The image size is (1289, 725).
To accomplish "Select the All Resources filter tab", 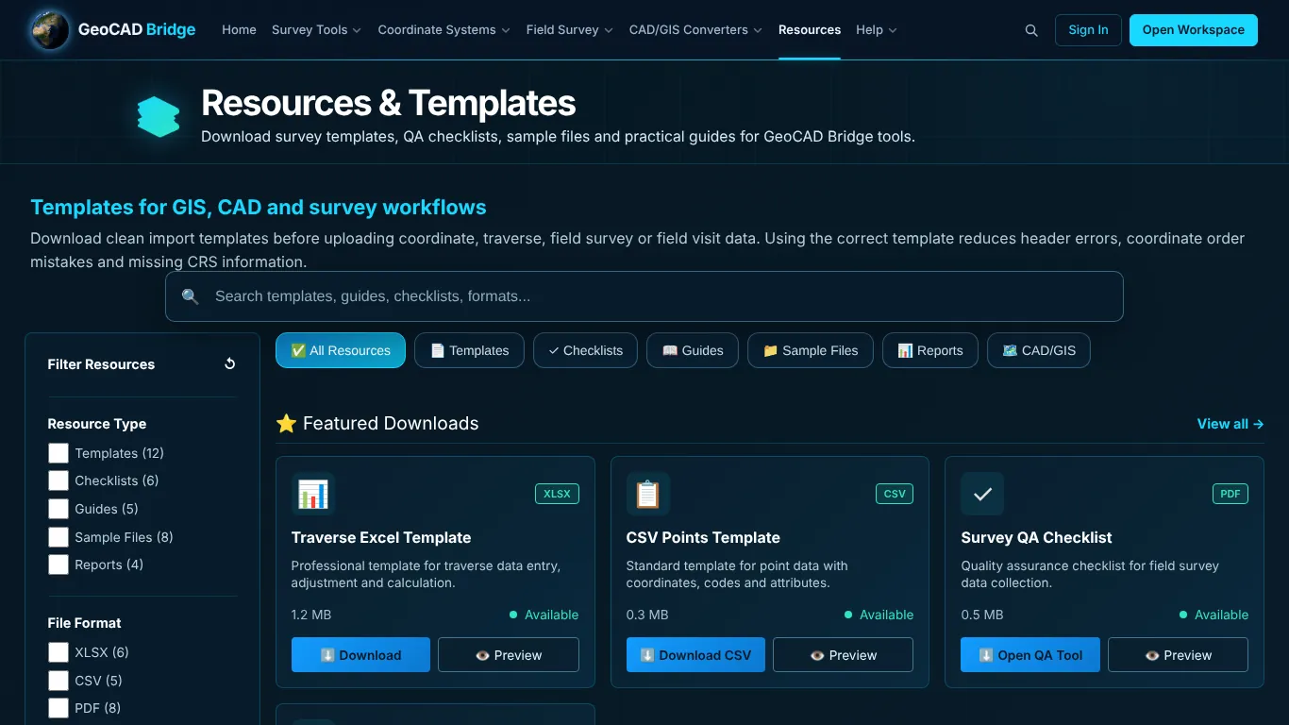I will click(341, 350).
